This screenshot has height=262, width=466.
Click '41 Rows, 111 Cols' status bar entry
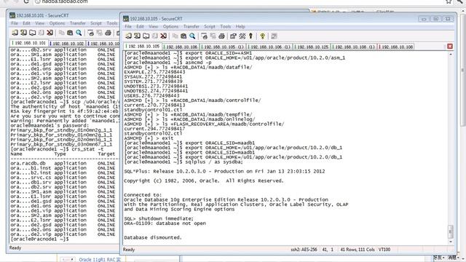(x=358, y=250)
